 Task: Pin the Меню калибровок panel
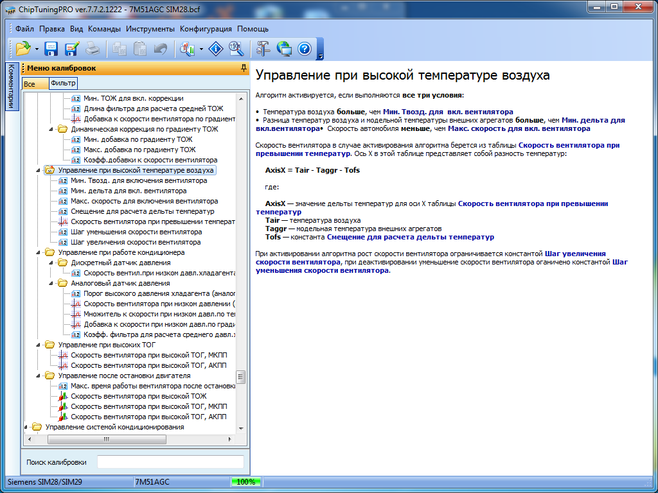[x=243, y=68]
